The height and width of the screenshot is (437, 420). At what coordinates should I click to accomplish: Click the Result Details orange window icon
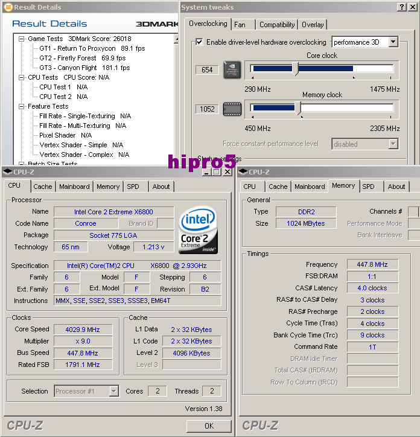pyautogui.click(x=8, y=7)
